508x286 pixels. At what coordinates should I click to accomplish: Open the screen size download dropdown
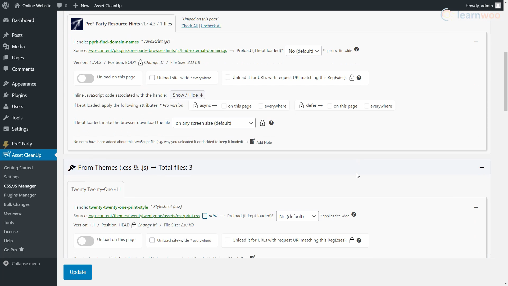click(214, 123)
